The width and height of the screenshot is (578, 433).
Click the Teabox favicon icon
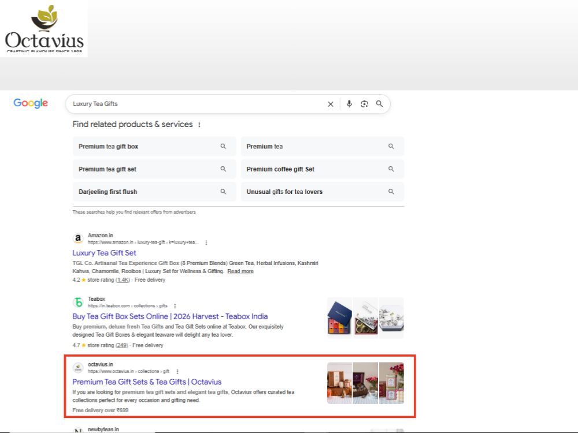click(78, 303)
